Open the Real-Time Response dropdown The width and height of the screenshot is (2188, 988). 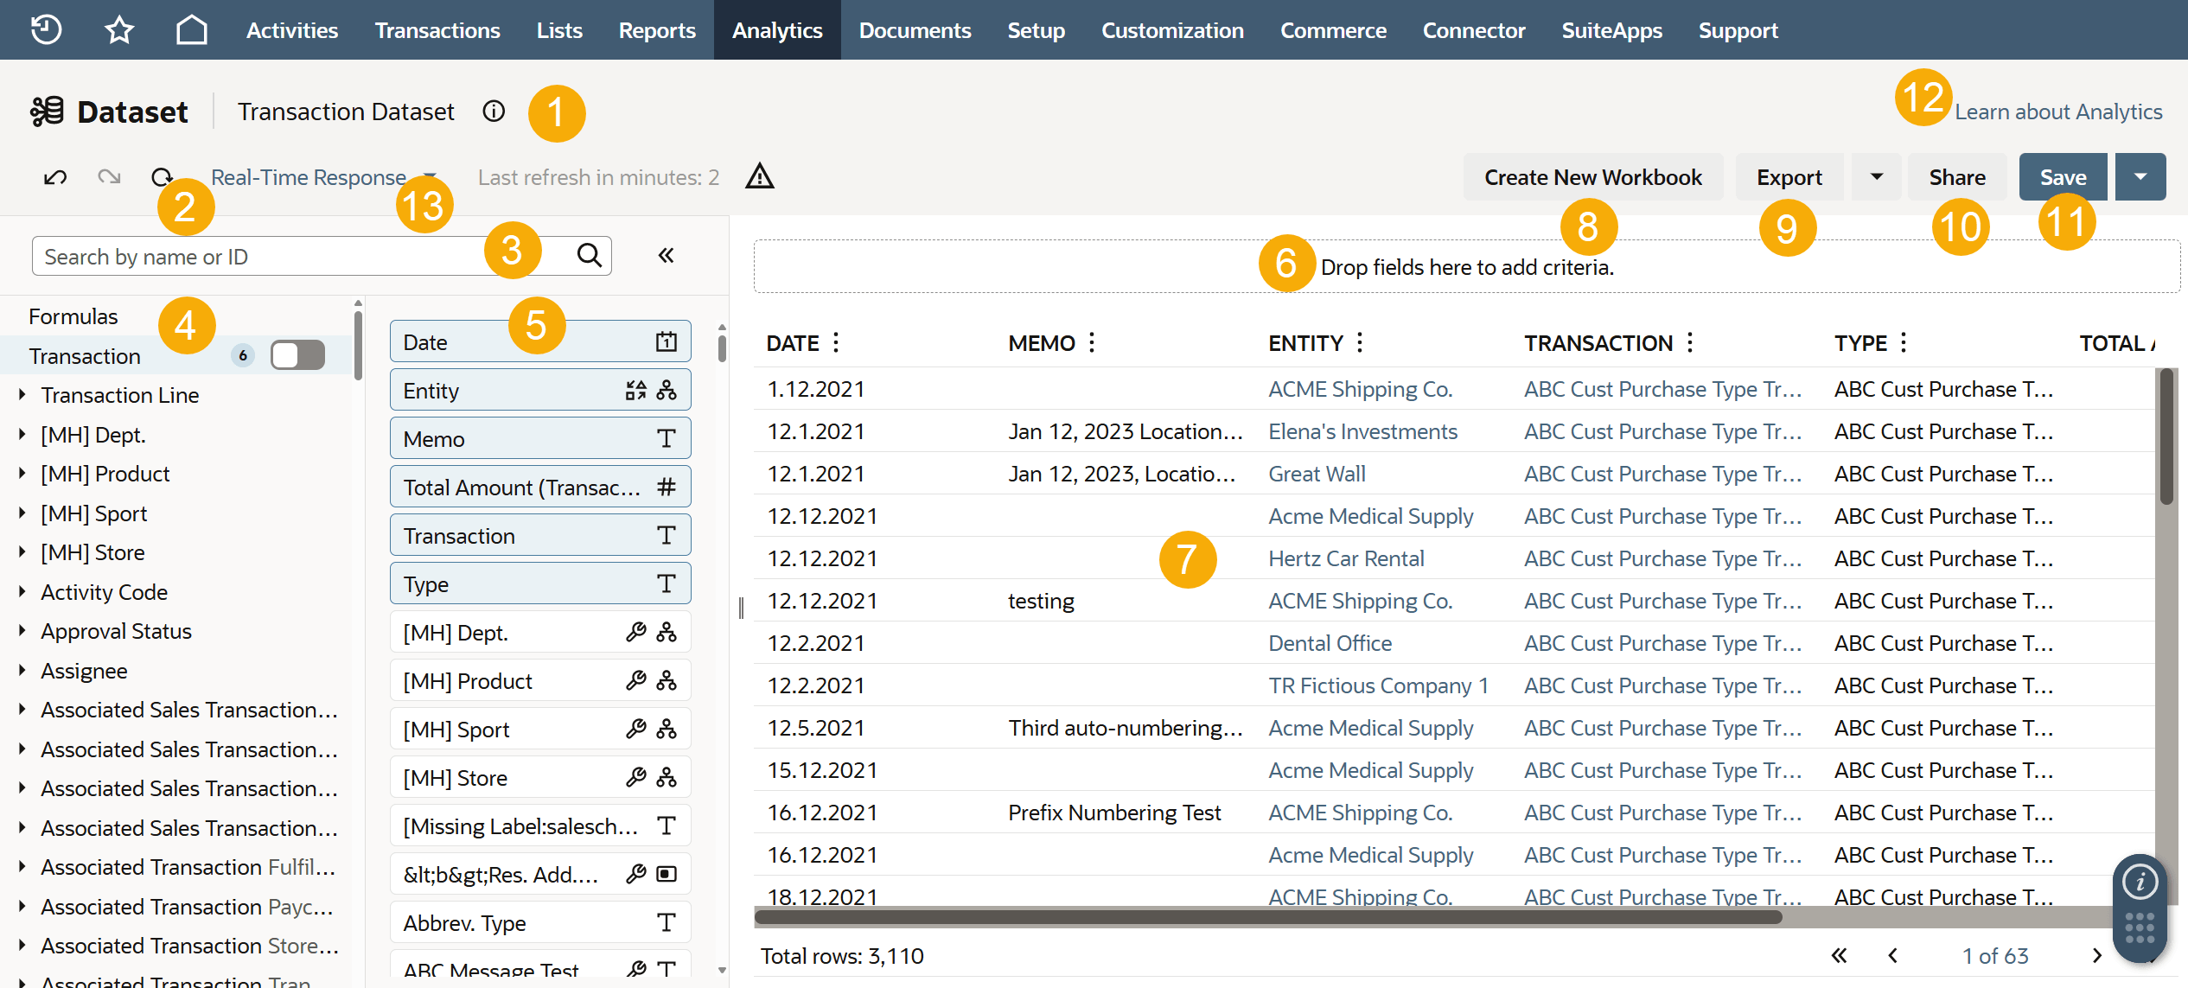click(x=430, y=176)
